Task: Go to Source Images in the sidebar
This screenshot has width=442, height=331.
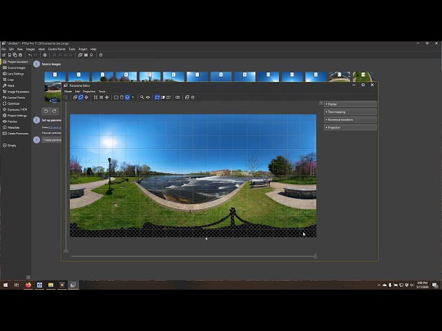Action: (x=14, y=68)
